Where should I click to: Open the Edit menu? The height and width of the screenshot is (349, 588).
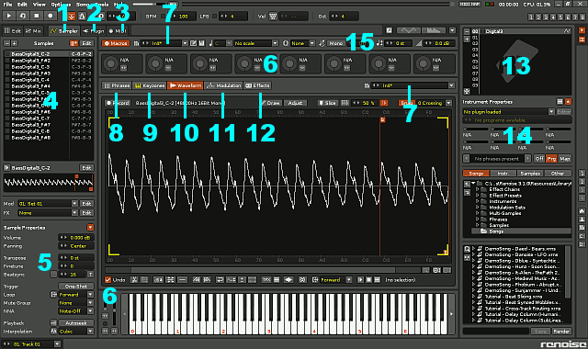pos(22,4)
